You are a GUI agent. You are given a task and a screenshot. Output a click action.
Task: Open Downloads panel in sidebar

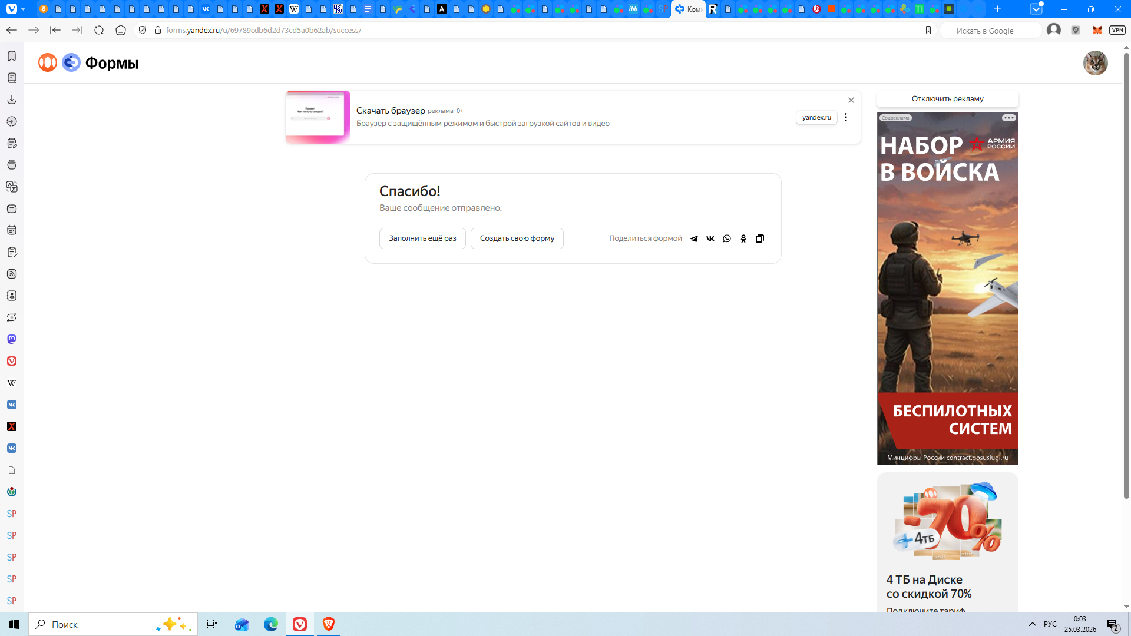[12, 100]
